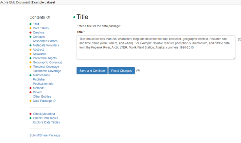Go to Metadata Providers

coord(46,45)
